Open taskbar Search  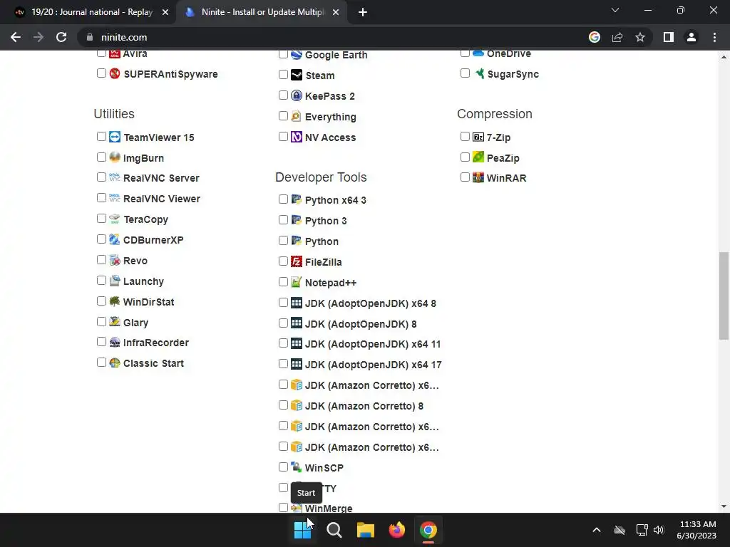334,530
